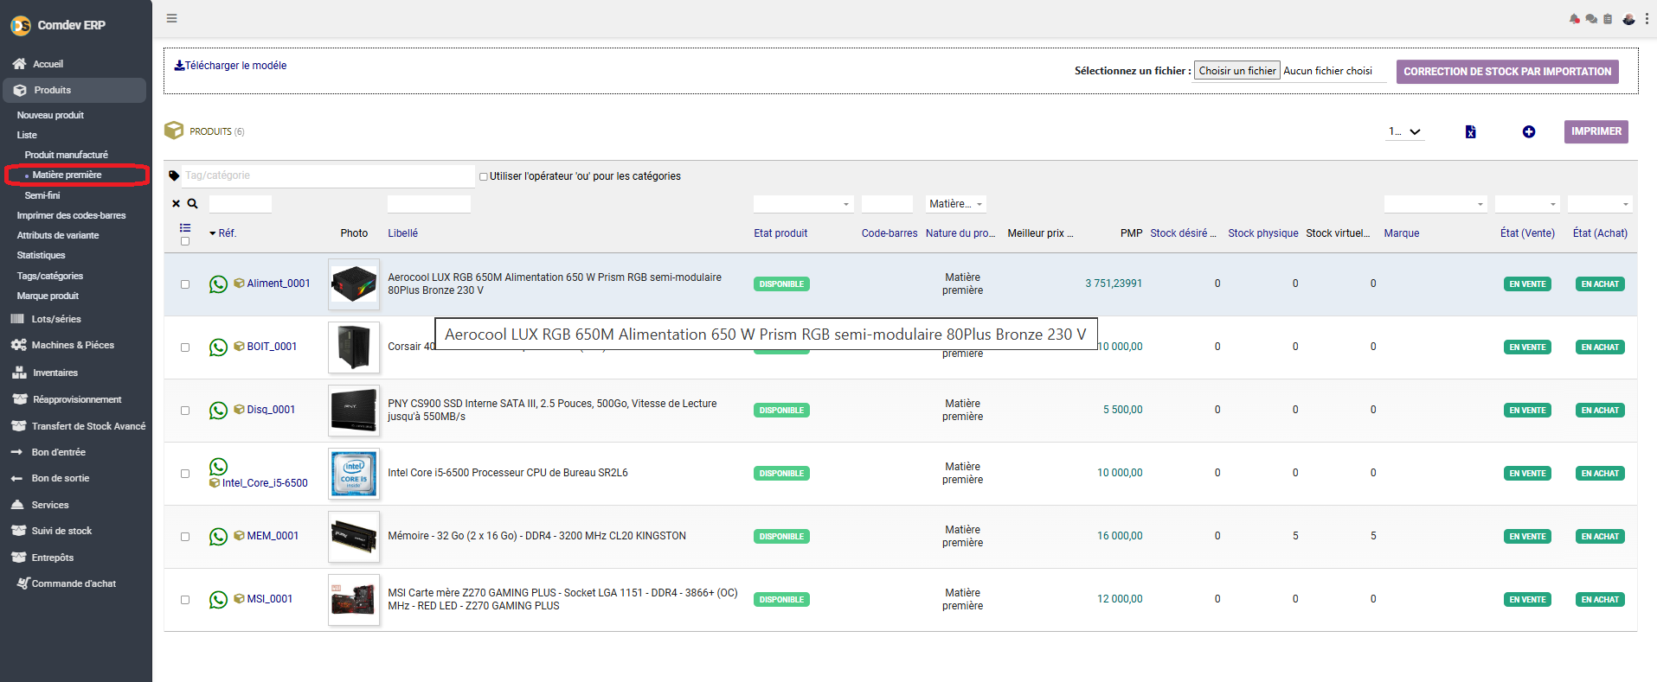Open the MEM_0001 product reference

pos(273,536)
